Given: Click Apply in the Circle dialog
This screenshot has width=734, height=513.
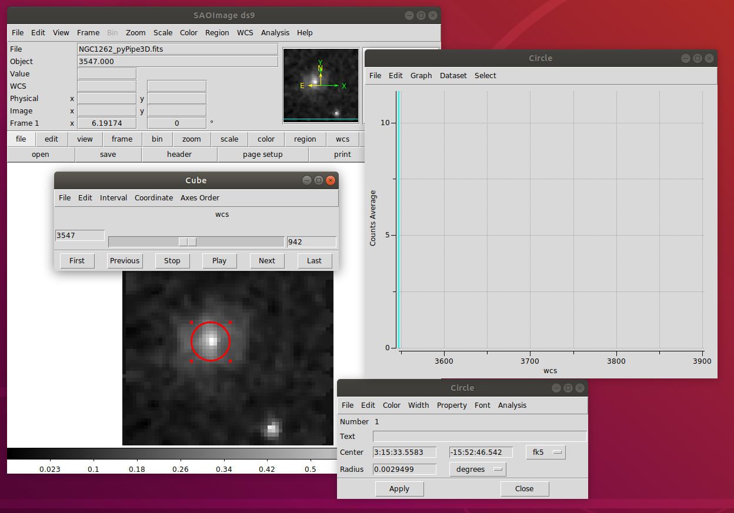Looking at the screenshot, I should click(399, 489).
